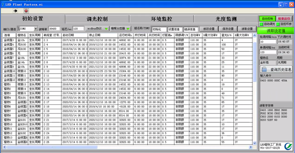The image size is (295, 153).
Task: Click the 保存设置 button
Action: 228,29
